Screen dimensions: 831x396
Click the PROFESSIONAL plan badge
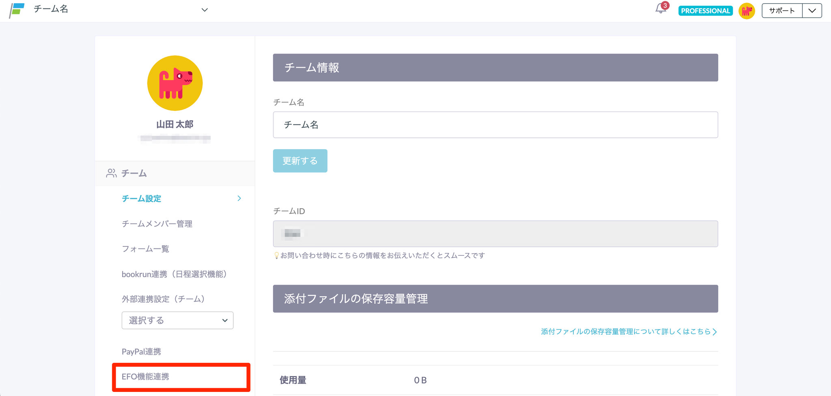pos(705,11)
